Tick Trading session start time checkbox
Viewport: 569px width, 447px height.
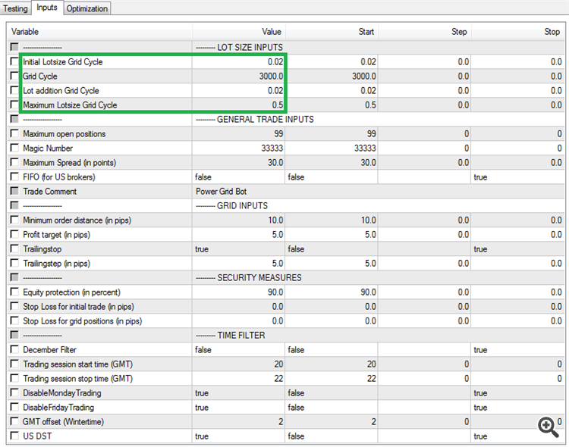[14, 364]
